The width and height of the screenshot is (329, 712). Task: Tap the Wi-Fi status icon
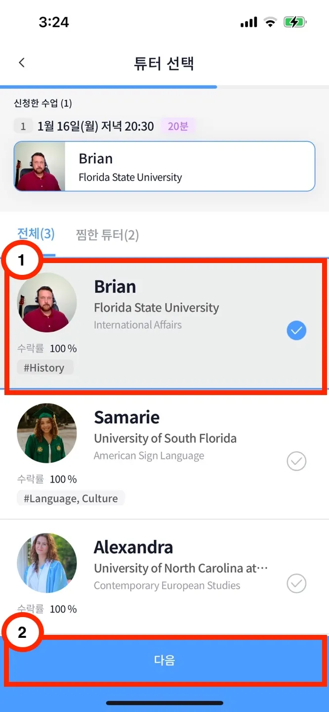click(x=270, y=22)
